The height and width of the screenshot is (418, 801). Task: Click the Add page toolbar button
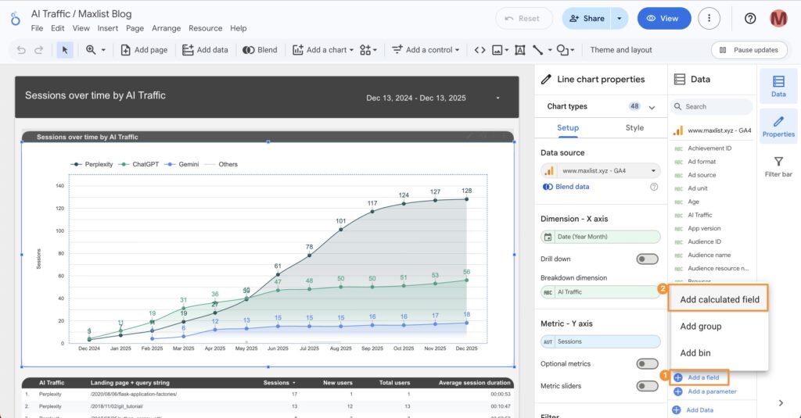pyautogui.click(x=144, y=50)
